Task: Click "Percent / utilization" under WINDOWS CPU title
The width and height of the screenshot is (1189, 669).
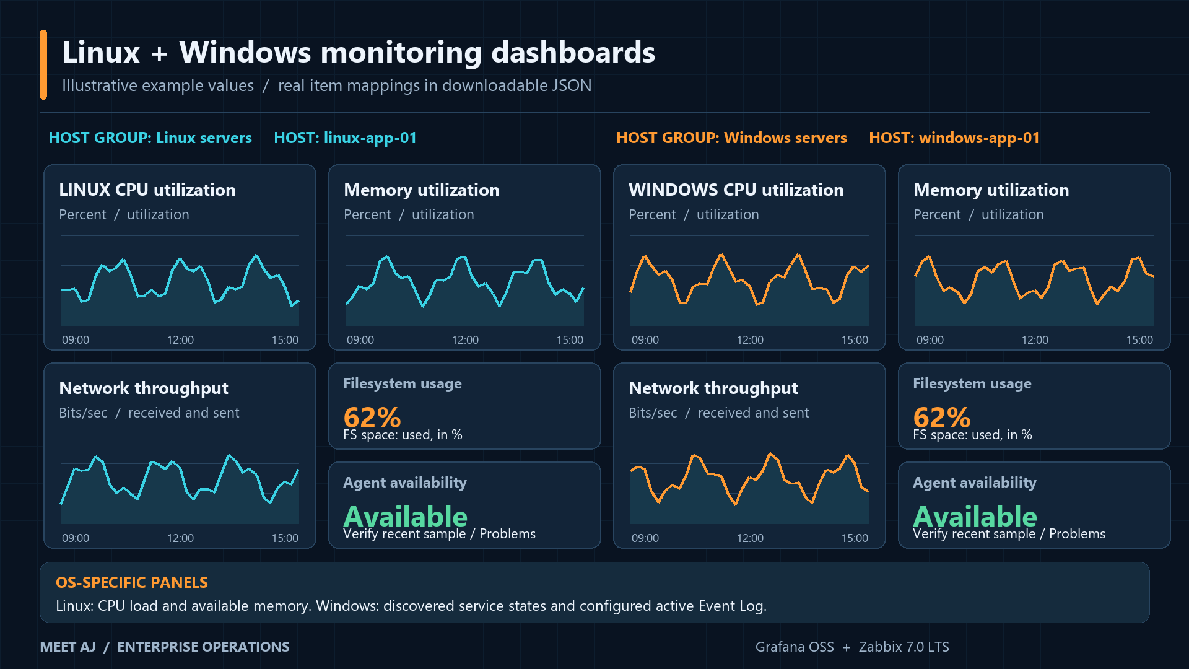Action: 694,214
